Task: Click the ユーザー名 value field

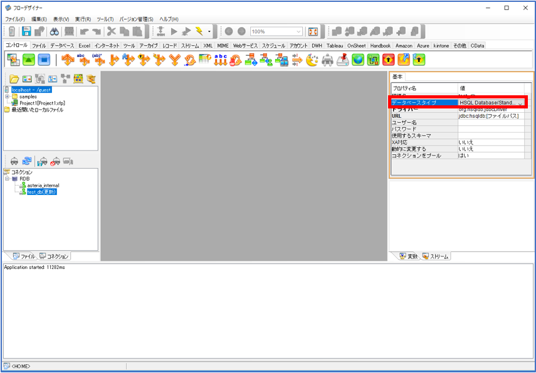Action: (x=491, y=122)
